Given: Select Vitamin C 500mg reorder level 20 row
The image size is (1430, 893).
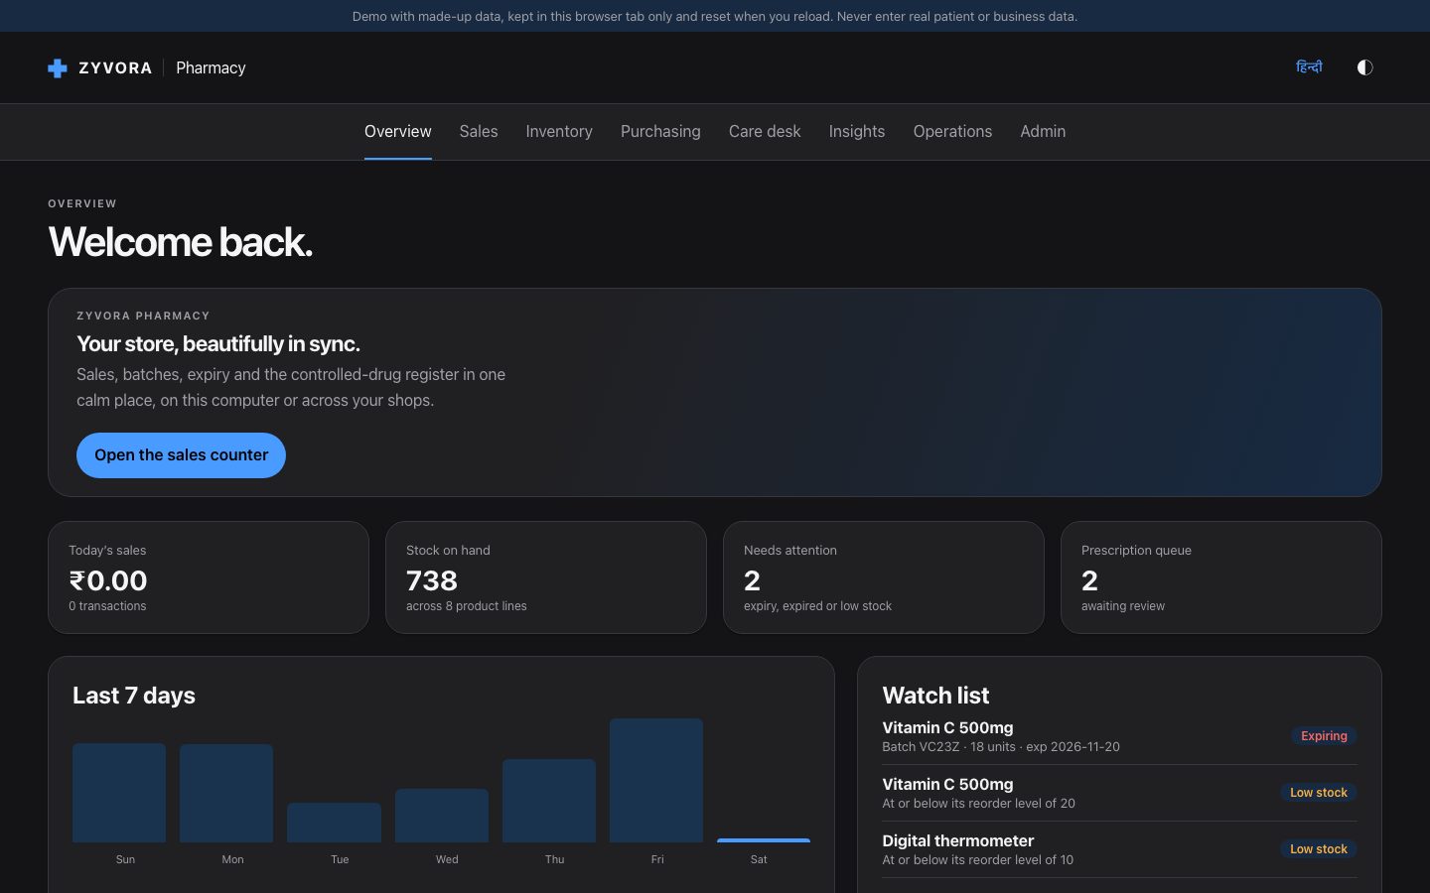Looking at the screenshot, I should tap(1119, 793).
